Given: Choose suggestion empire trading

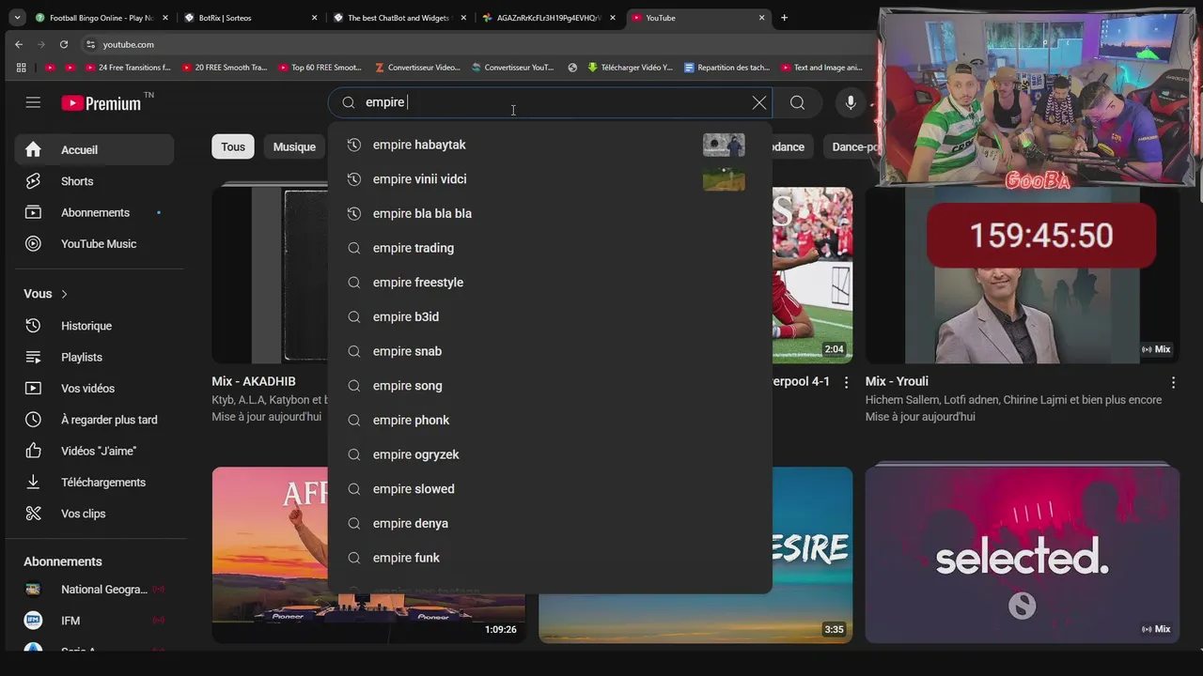Looking at the screenshot, I should [x=550, y=248].
